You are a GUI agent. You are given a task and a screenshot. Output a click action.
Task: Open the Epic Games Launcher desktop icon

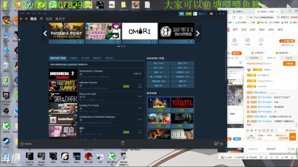coord(6,98)
